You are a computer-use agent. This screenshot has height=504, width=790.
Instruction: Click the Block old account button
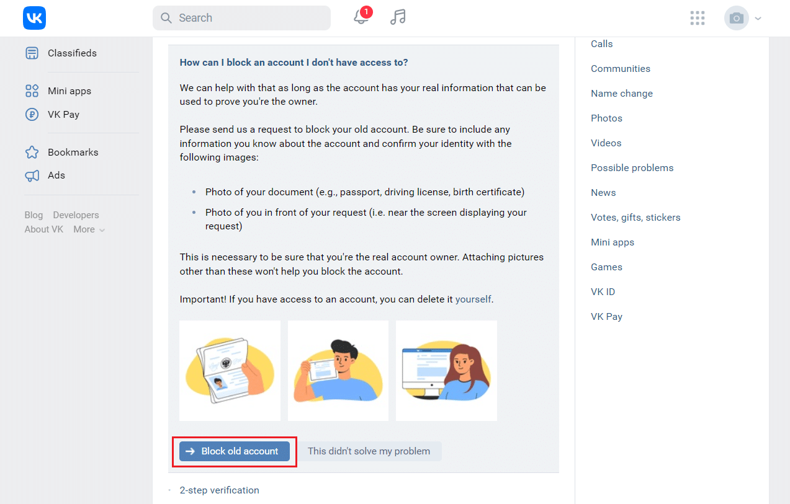coord(235,451)
